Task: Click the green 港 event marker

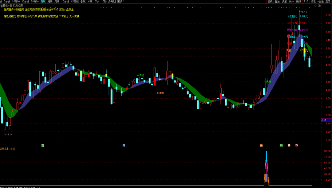Action: (x=43, y=145)
